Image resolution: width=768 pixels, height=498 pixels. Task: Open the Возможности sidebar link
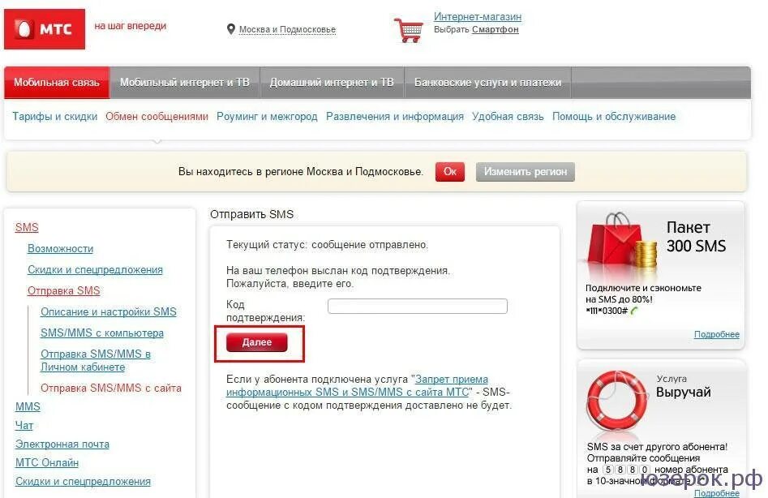60,249
